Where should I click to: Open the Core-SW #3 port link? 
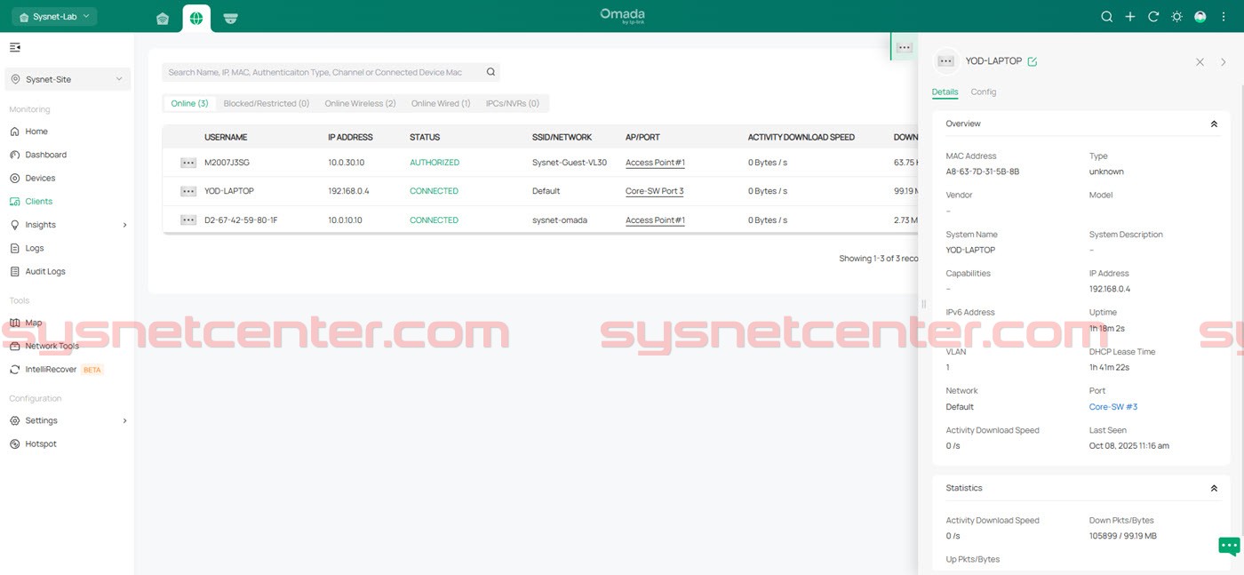1112,407
